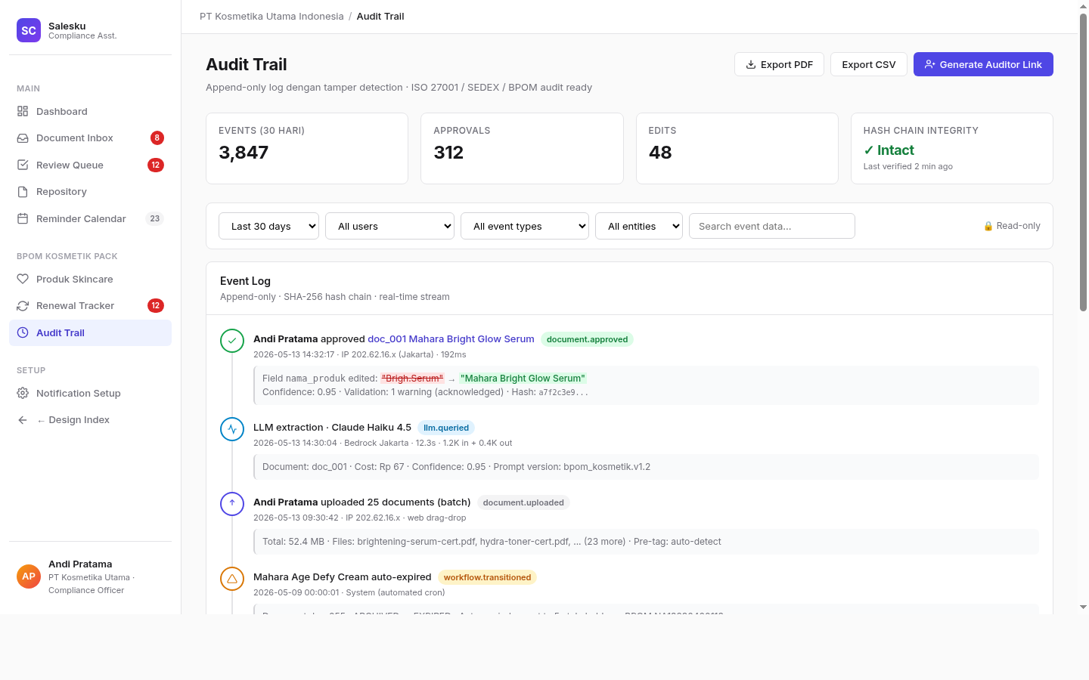Viewport: 1089px width, 680px height.
Task: Click the Document Inbox tray icon
Action: click(x=23, y=138)
